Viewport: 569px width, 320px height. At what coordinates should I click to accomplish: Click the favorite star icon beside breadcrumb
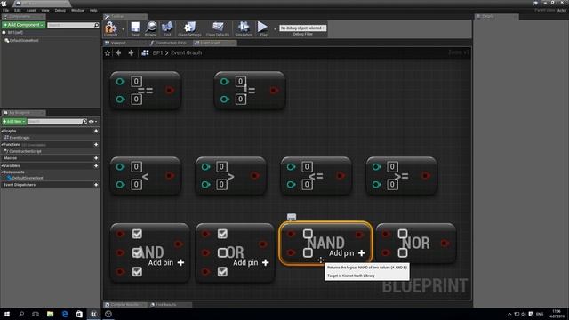tap(108, 53)
